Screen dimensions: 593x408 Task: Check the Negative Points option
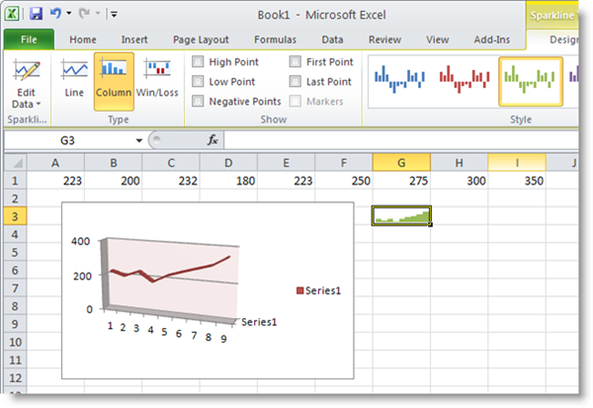pos(199,101)
